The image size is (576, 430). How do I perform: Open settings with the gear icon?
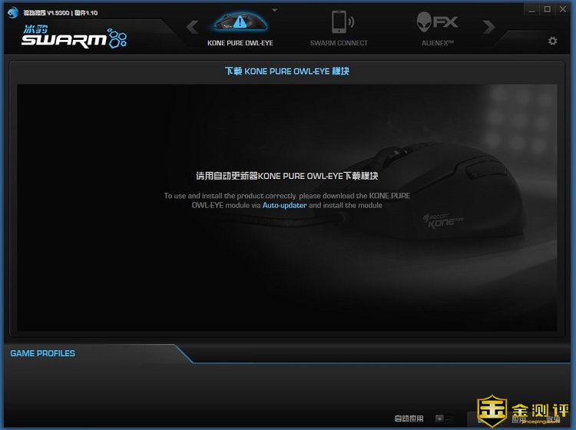coord(552,41)
